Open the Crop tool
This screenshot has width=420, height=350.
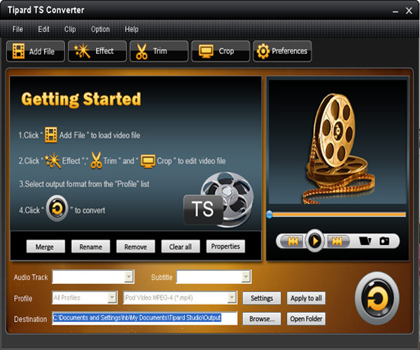[220, 51]
